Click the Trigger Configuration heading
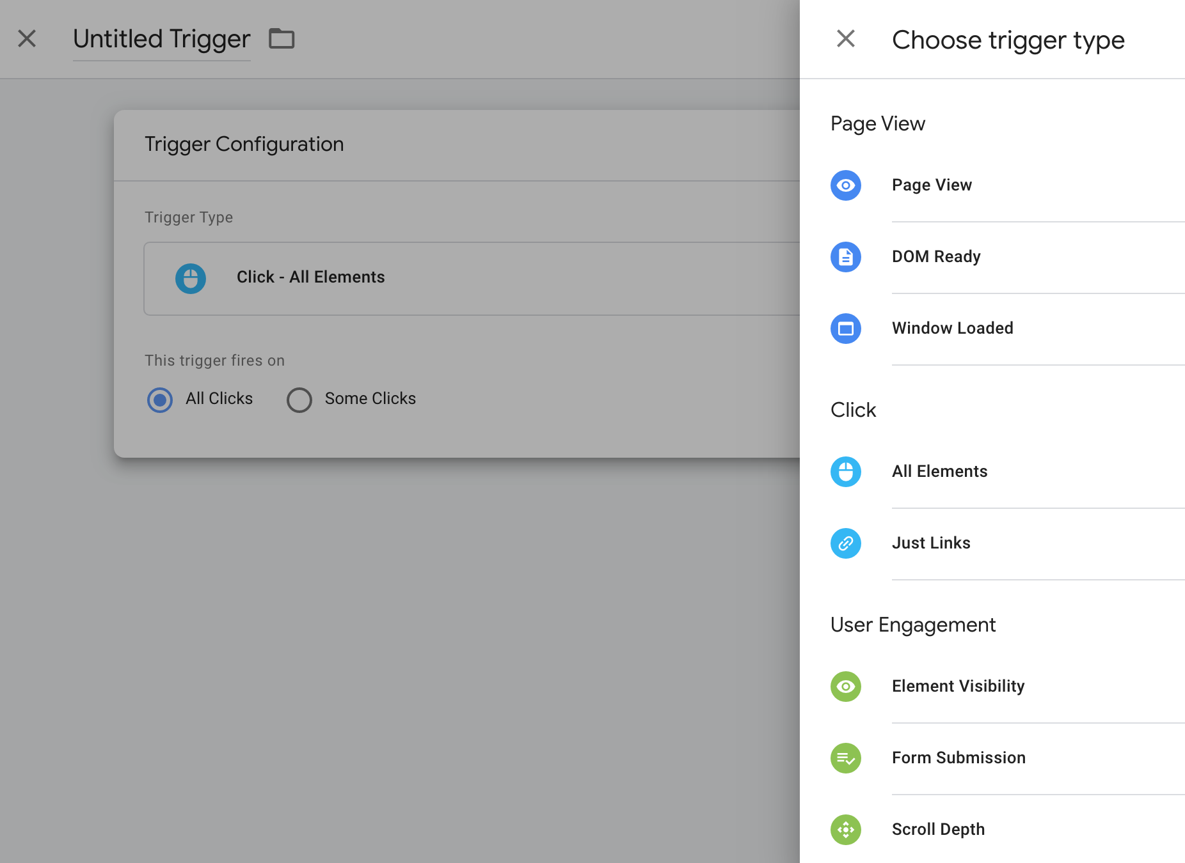The image size is (1185, 863). pyautogui.click(x=244, y=144)
